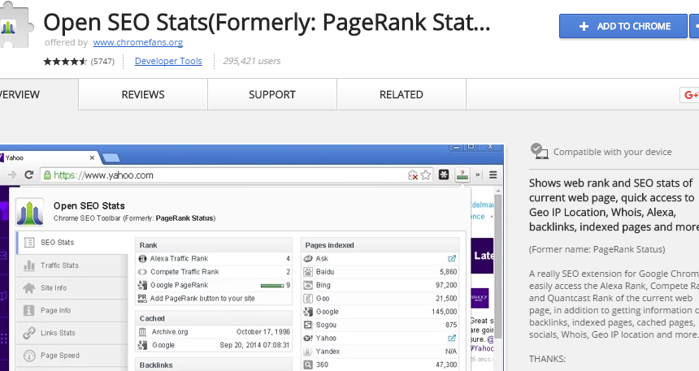Screen dimensions: 699x371
Task: Select Links Stats in the sidebar
Action: click(72, 333)
